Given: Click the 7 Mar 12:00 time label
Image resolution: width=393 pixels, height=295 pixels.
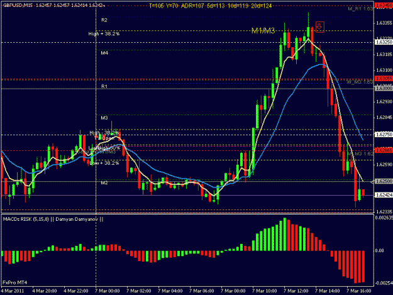Looking at the screenshot, I should click(x=296, y=291).
